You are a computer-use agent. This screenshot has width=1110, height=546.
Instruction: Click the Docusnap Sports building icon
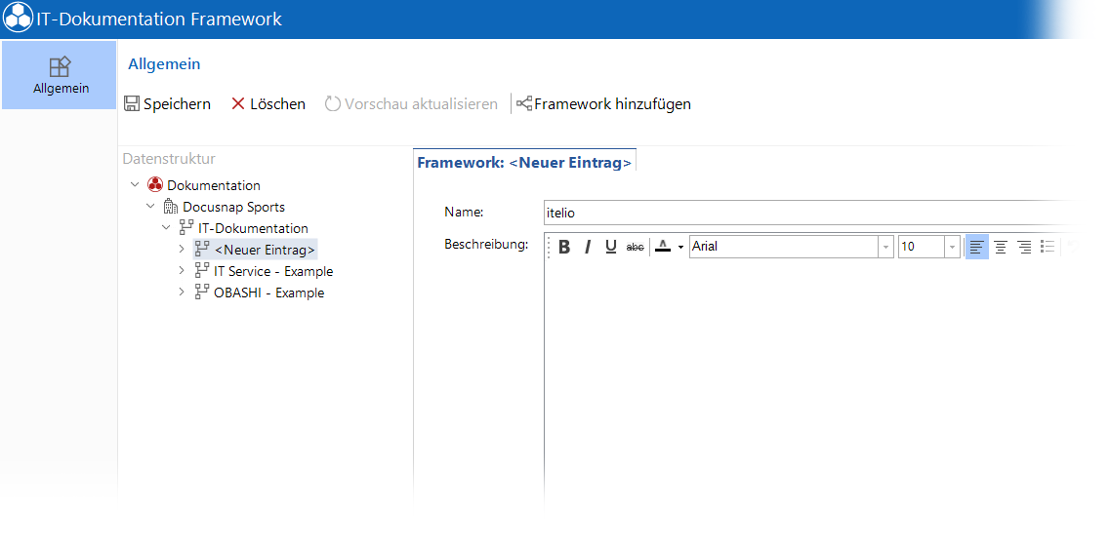click(x=171, y=207)
